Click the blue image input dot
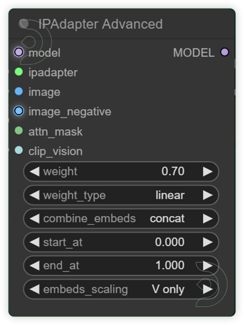The image size is (244, 325). (19, 92)
